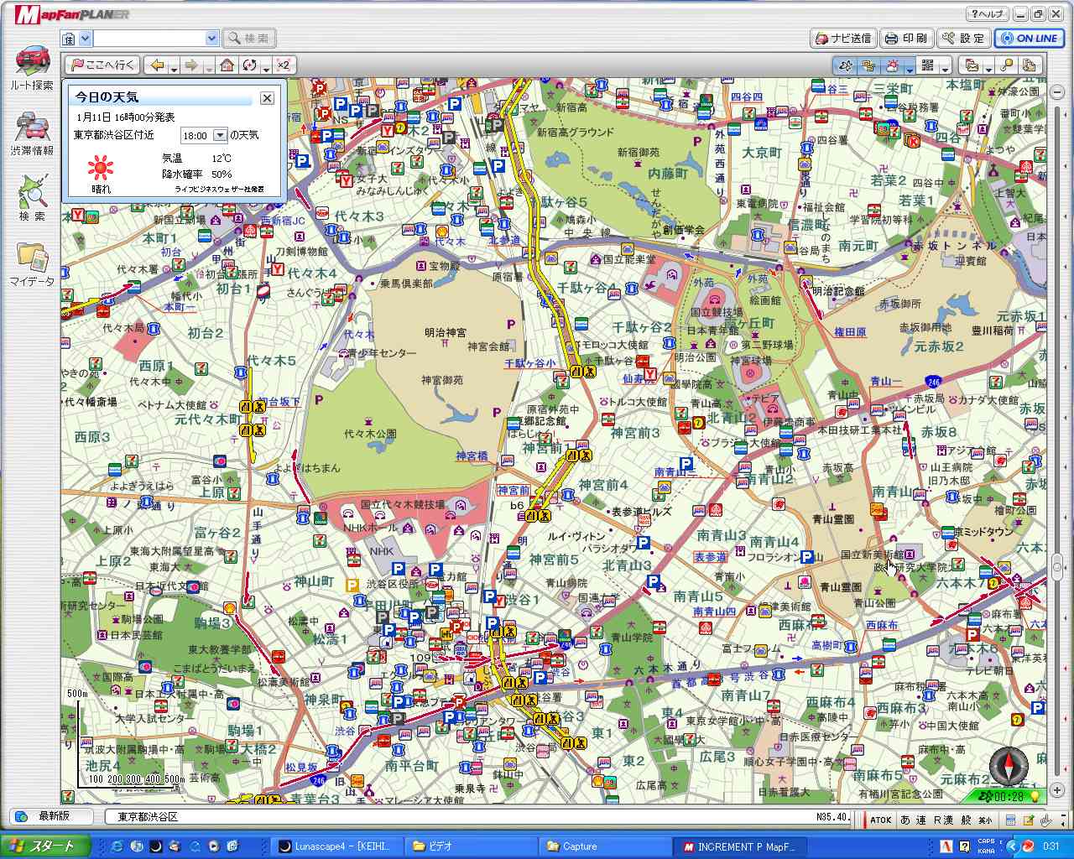Toggle the satellite view button in toolbar
Viewport: 1074px width, 859px height.
click(x=845, y=65)
